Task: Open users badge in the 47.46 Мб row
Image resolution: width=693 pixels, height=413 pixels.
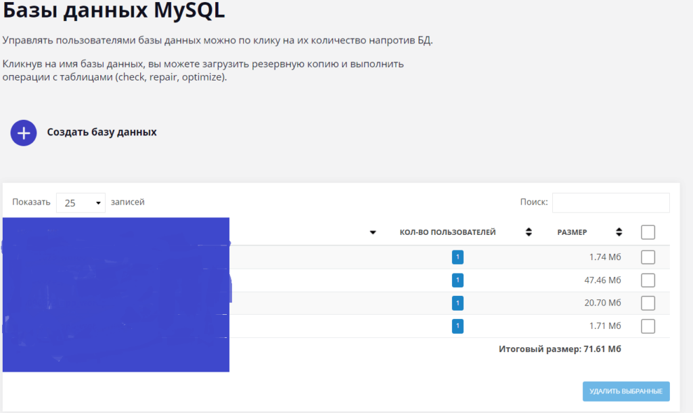Action: point(457,280)
